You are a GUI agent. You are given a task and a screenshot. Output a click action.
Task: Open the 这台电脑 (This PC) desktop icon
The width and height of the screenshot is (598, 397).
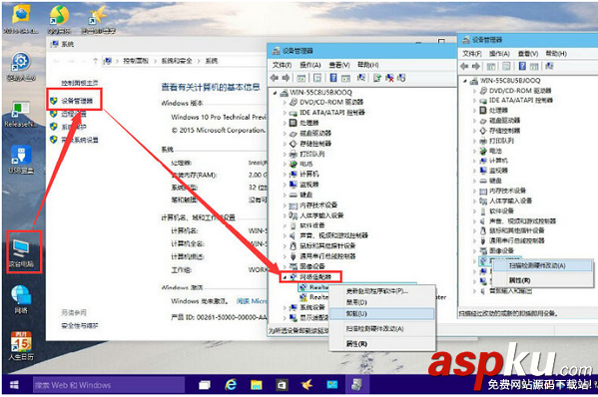pyautogui.click(x=21, y=253)
